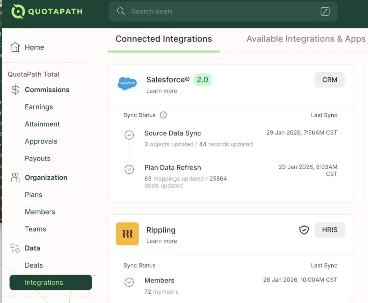368x303 pixels.
Task: Click the Commissions dollar icon
Action: click(x=15, y=90)
